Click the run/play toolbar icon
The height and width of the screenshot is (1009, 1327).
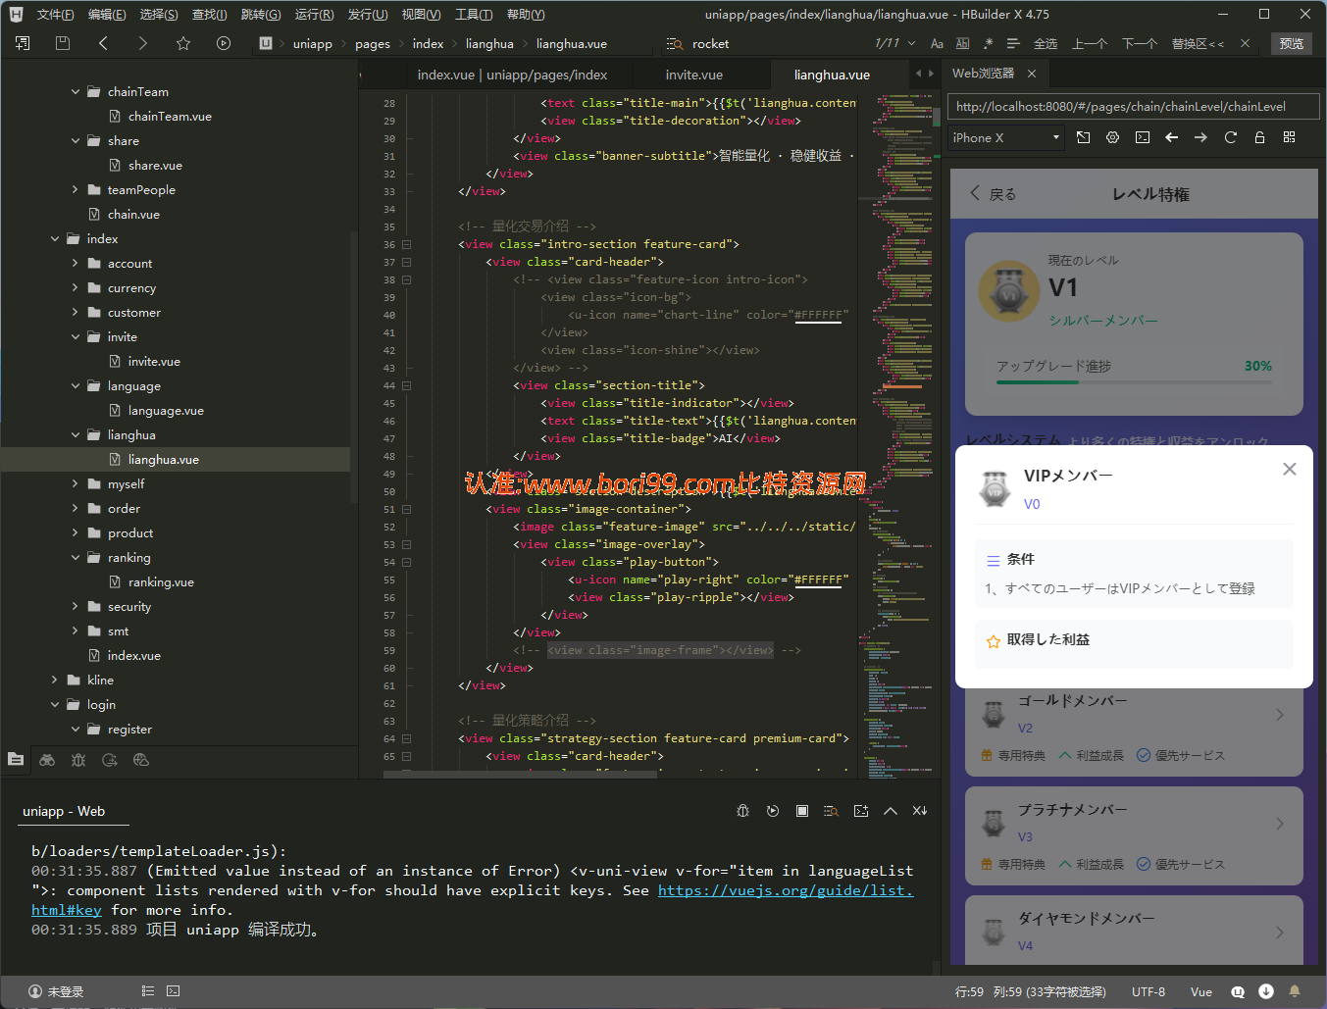click(224, 43)
